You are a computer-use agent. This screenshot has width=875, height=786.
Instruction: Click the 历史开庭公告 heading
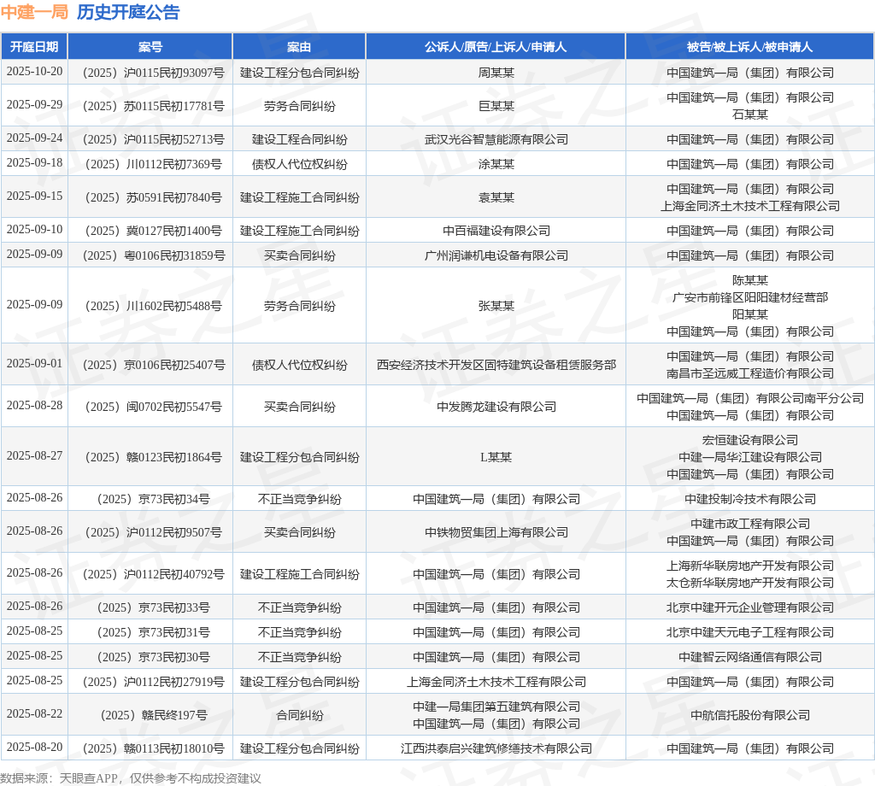click(128, 12)
